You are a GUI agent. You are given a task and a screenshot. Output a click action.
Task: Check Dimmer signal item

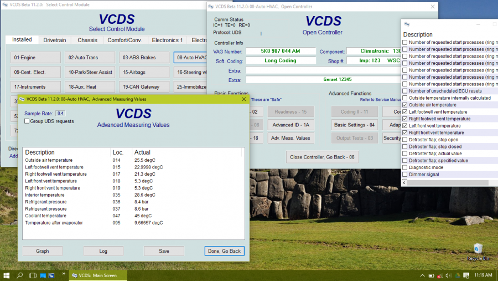click(x=405, y=175)
